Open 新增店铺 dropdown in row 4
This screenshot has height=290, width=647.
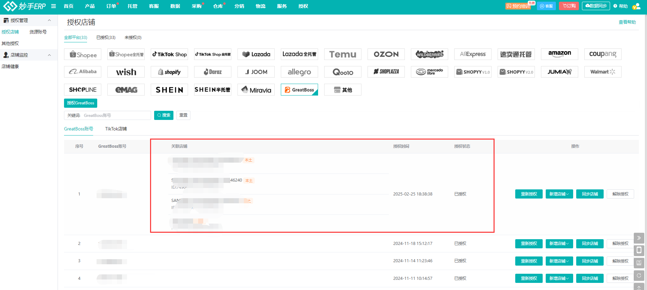point(559,278)
